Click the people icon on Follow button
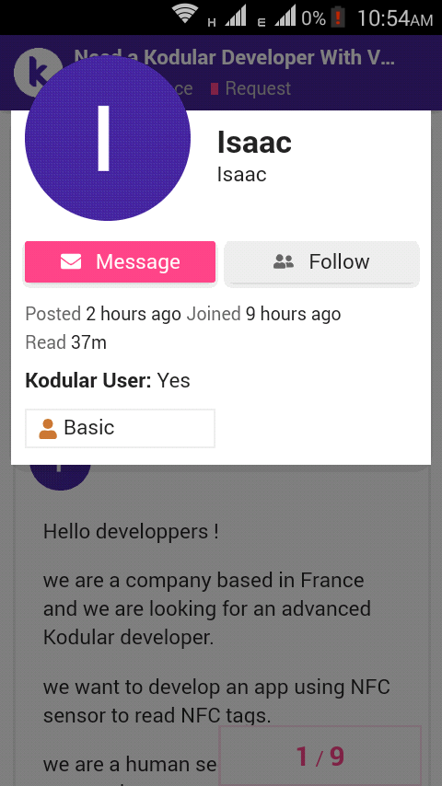 coord(284,261)
